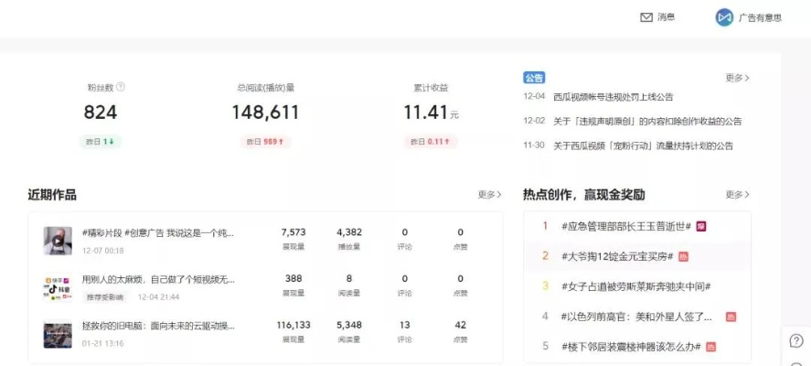Play the 精彩片段 video thumbnail
This screenshot has height=366, width=811.
(58, 241)
